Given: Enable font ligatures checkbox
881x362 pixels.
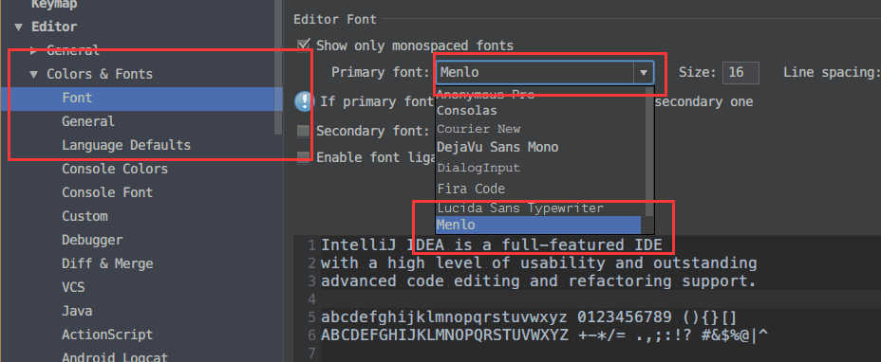Looking at the screenshot, I should 304,157.
